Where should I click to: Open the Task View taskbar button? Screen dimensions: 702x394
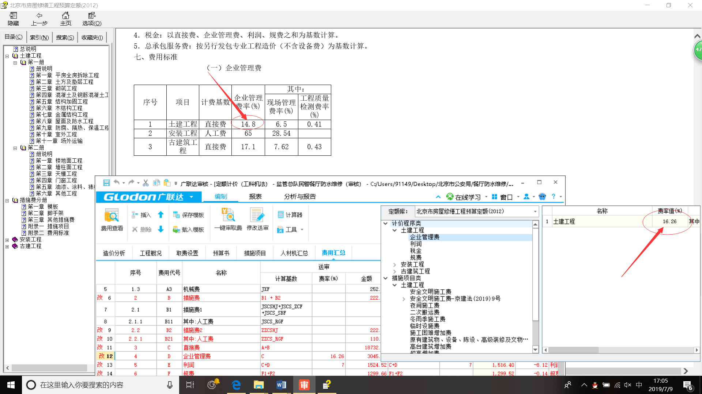pos(190,385)
